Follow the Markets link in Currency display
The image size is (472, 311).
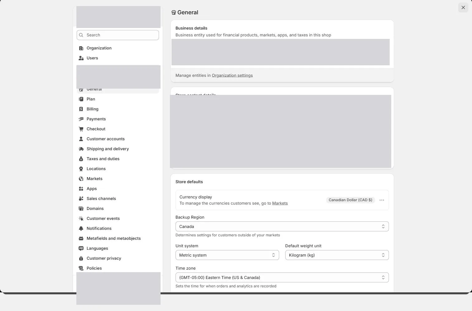pyautogui.click(x=280, y=203)
